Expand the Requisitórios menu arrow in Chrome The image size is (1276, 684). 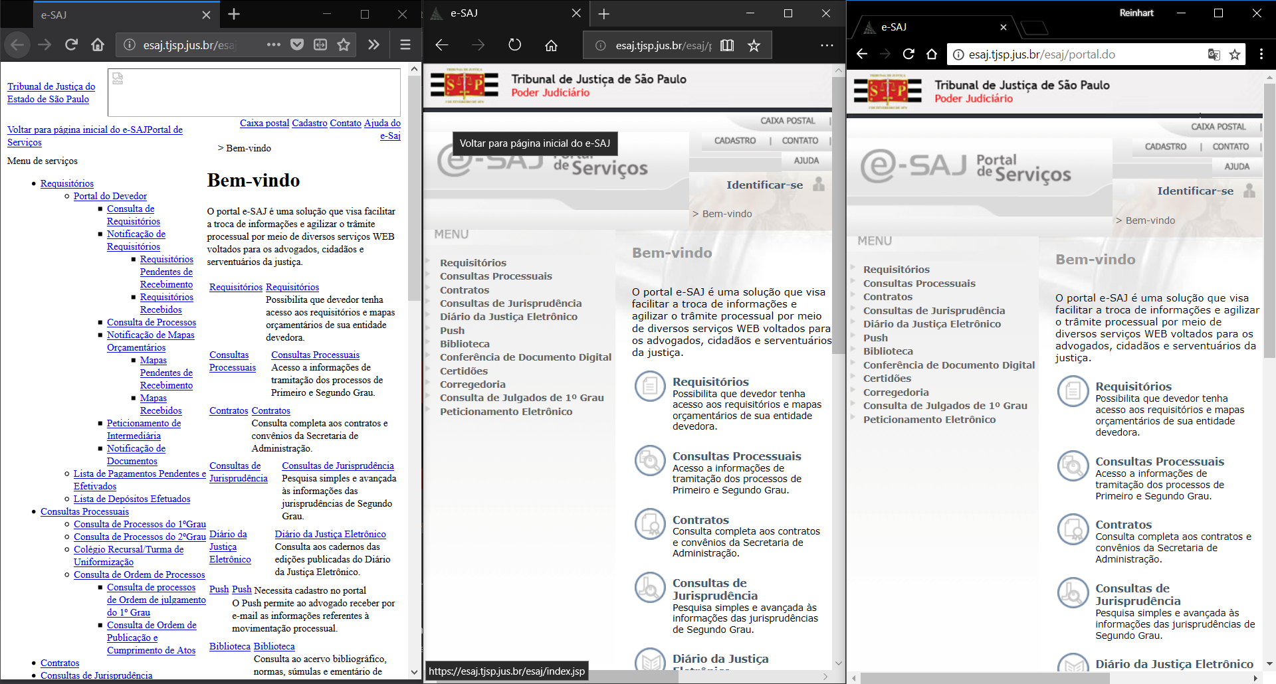click(853, 269)
